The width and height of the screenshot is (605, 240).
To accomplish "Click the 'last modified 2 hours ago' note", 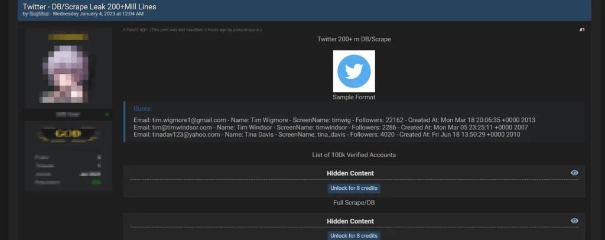I will pyautogui.click(x=206, y=30).
